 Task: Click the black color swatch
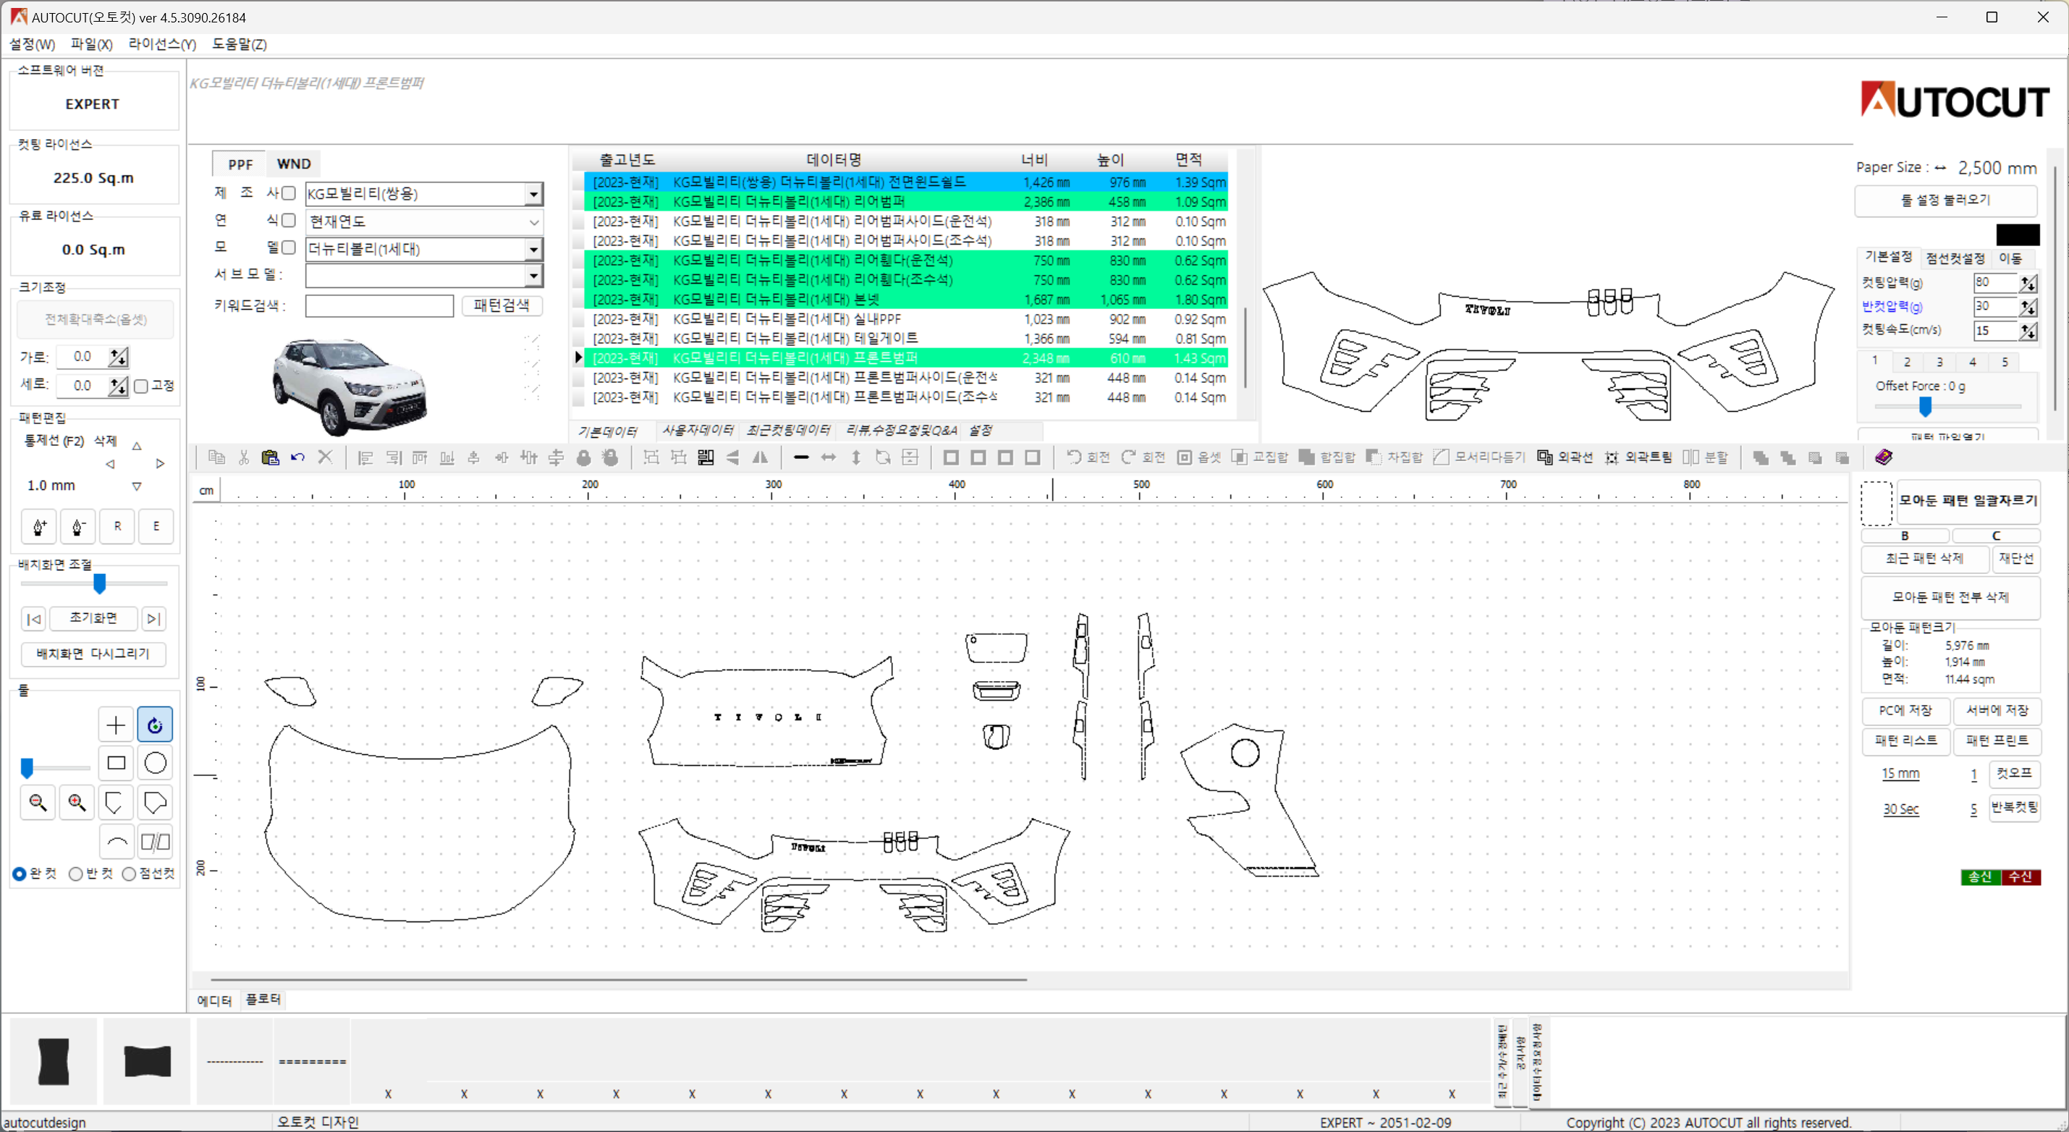(2018, 235)
